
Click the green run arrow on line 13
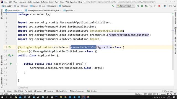pos(11,64)
